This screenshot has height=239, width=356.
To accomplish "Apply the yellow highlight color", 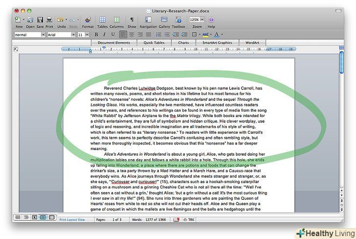I will pos(205,35).
